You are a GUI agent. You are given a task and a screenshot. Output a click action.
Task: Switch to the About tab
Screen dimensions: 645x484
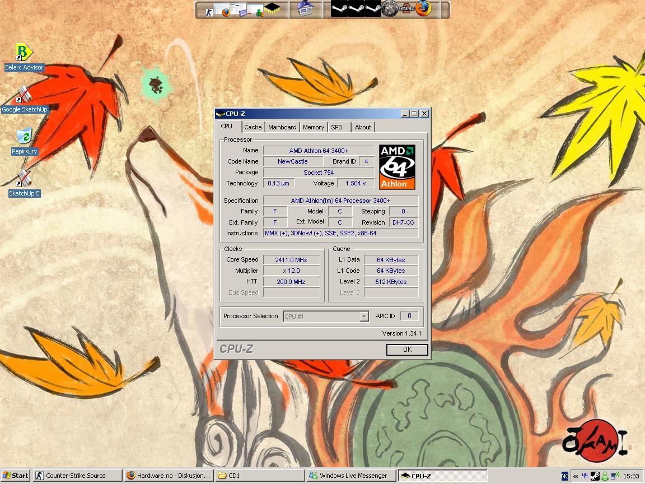363,127
